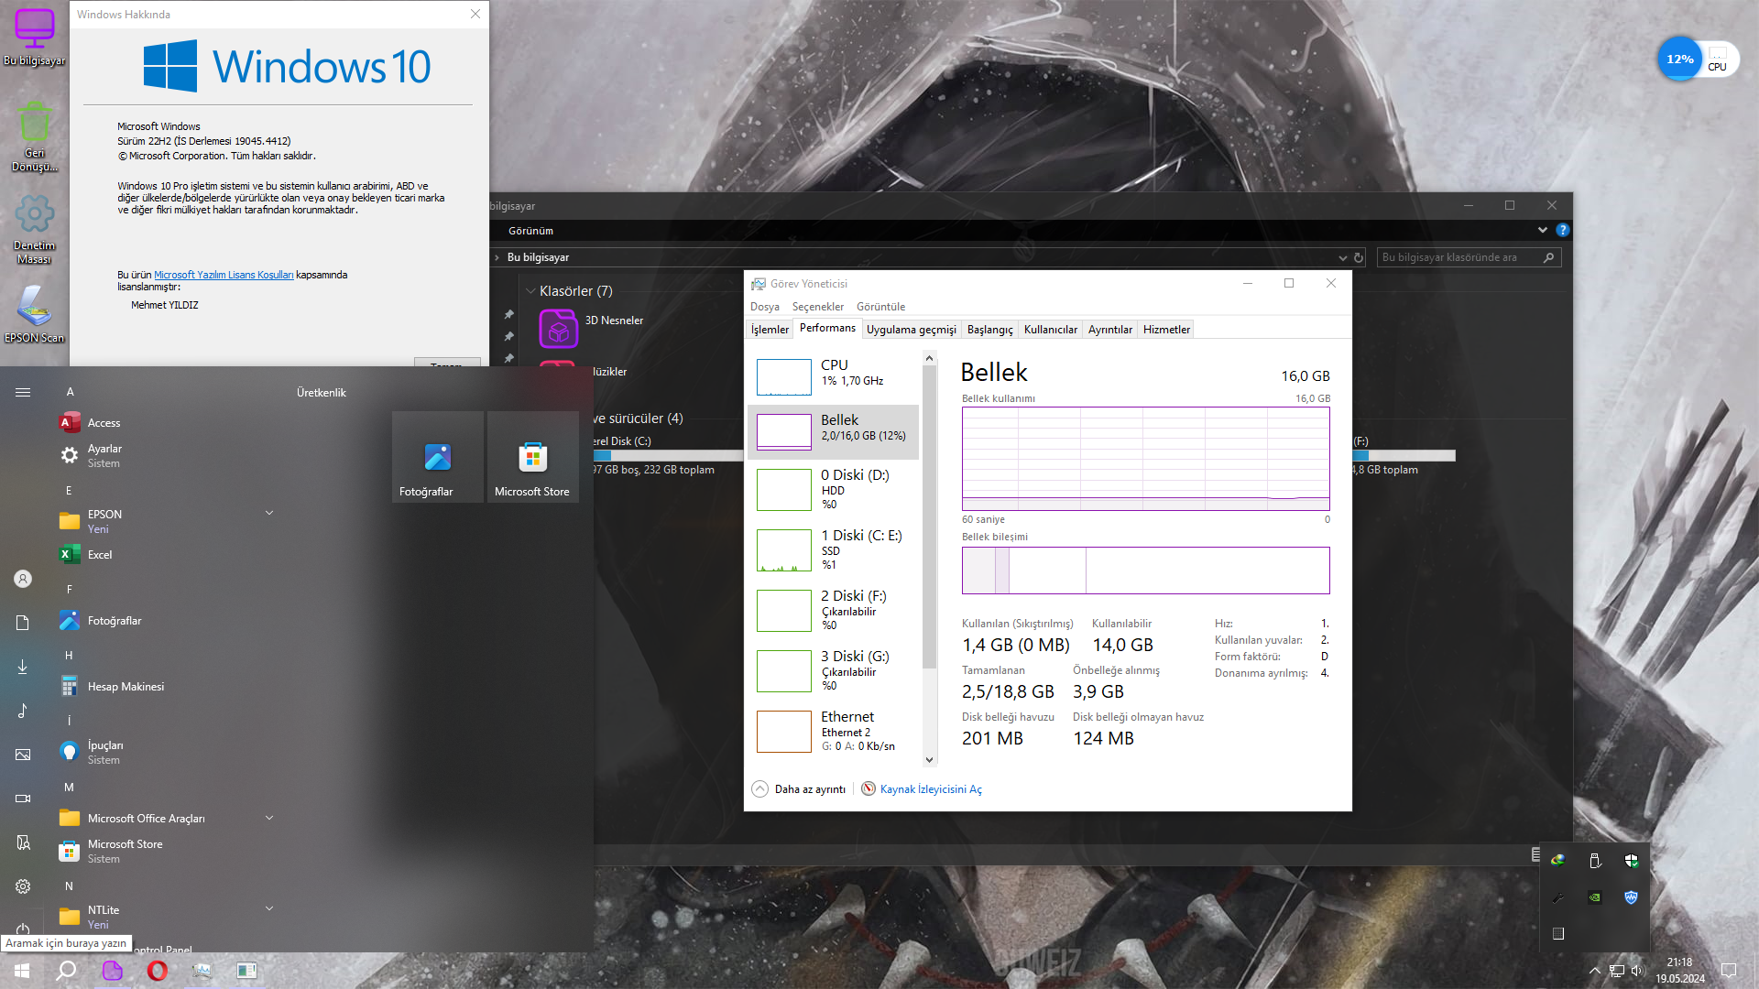Viewport: 1759px width, 989px height.
Task: Expand Microsoft Office Araçları folder
Action: 269,818
